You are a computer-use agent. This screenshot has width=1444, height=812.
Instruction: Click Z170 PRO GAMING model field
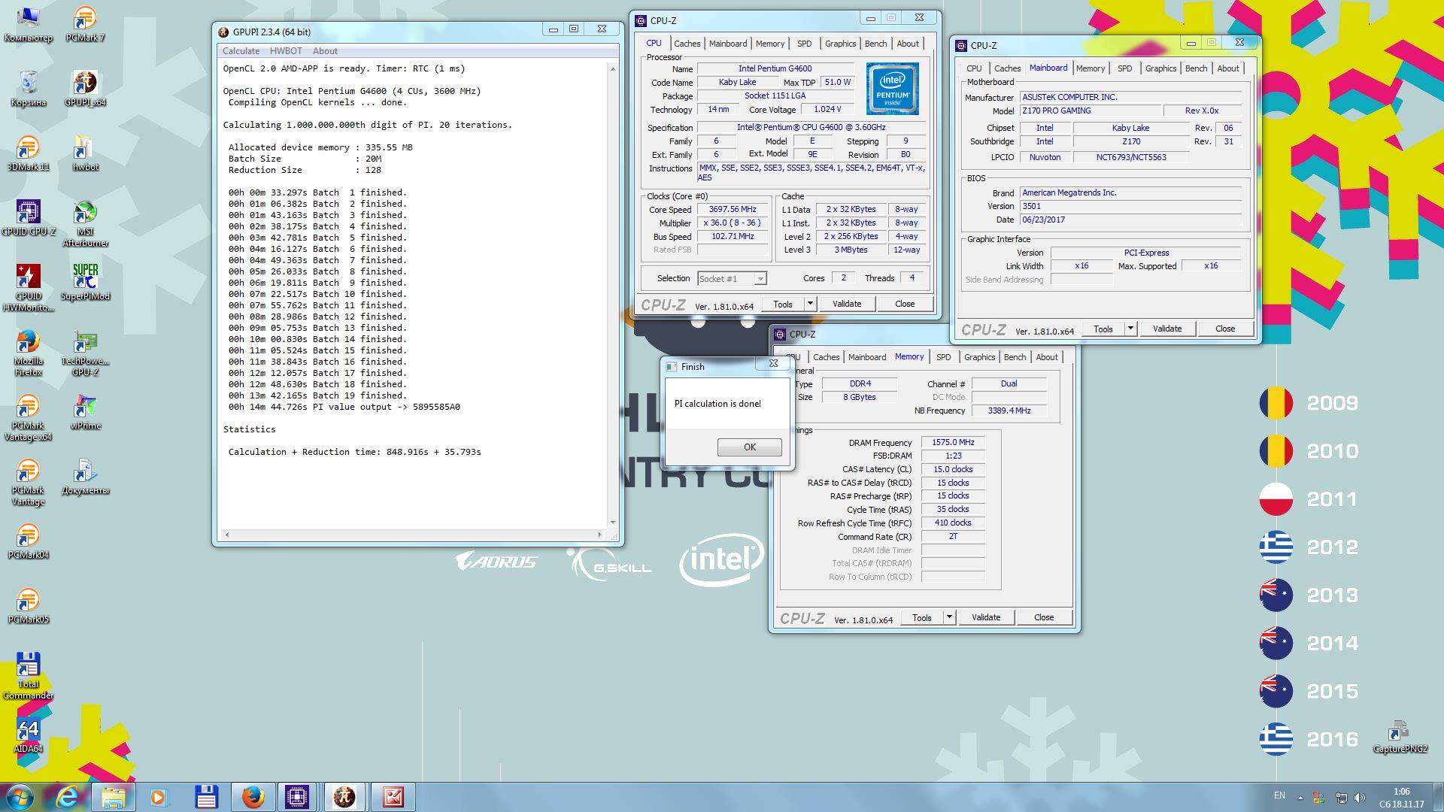pos(1089,111)
